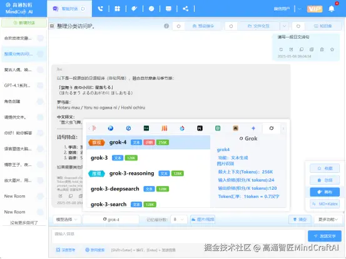Toggle 深度思考 deep thinking option
The width and height of the screenshot is (346, 259).
tap(66, 250)
